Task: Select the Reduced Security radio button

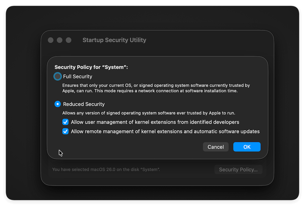Action: click(58, 104)
